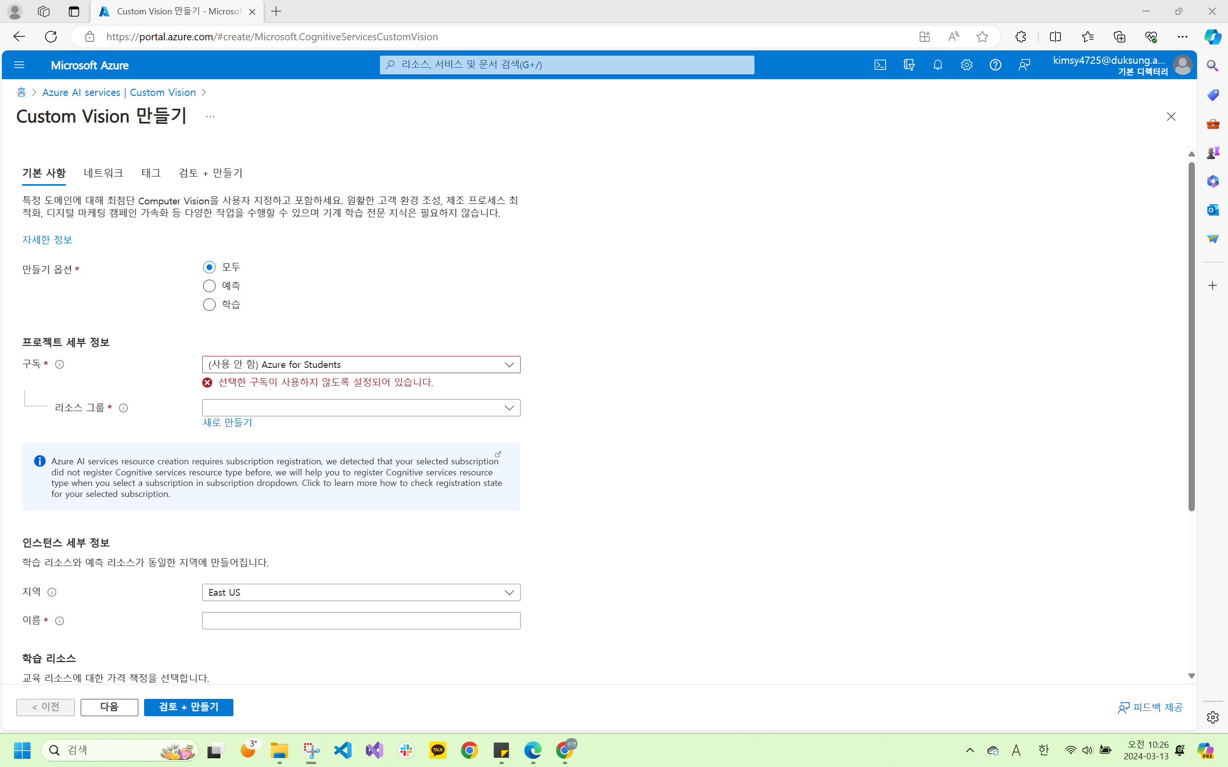Image resolution: width=1228 pixels, height=767 pixels.
Task: Add this page to favorites star
Action: click(x=982, y=36)
